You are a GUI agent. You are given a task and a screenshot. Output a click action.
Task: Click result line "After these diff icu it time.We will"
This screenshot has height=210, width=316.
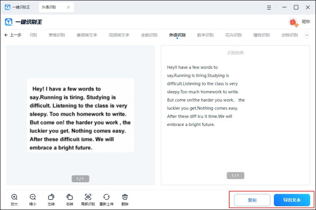click(x=200, y=116)
